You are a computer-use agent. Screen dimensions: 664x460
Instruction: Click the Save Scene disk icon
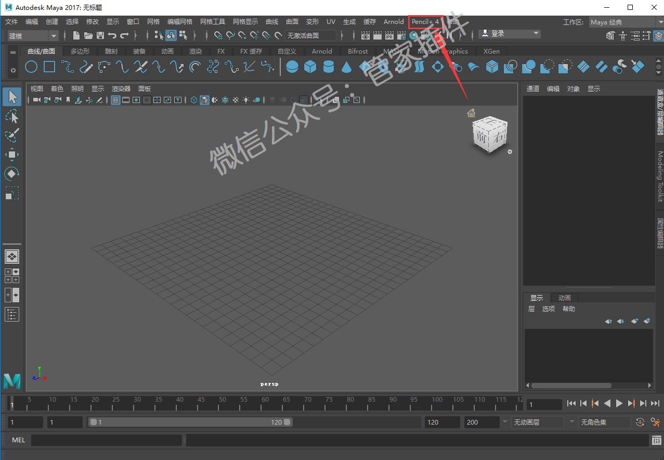[x=100, y=35]
